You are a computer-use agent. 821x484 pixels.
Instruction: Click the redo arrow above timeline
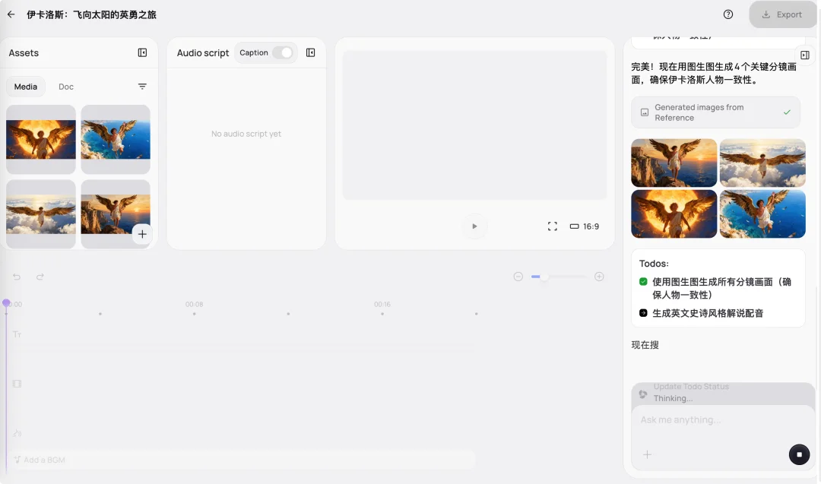click(40, 277)
